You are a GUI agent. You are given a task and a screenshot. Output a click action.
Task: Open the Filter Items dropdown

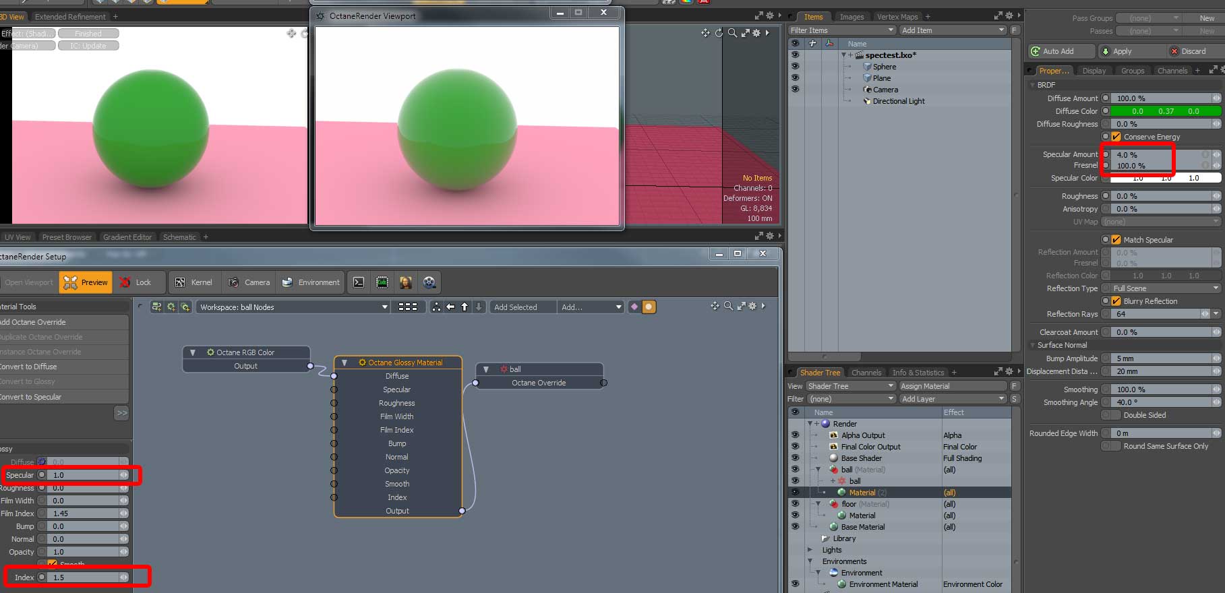click(x=842, y=30)
